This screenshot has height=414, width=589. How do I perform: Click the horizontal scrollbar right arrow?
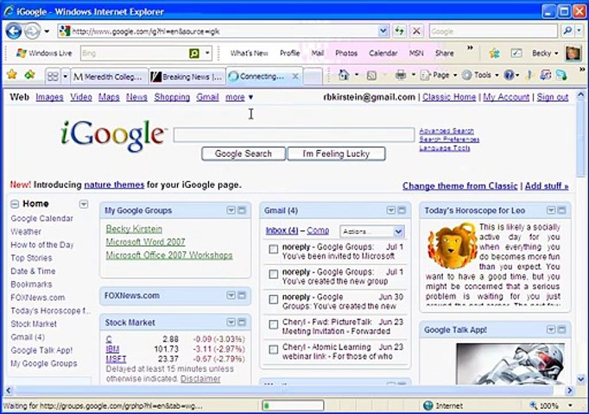(x=570, y=391)
